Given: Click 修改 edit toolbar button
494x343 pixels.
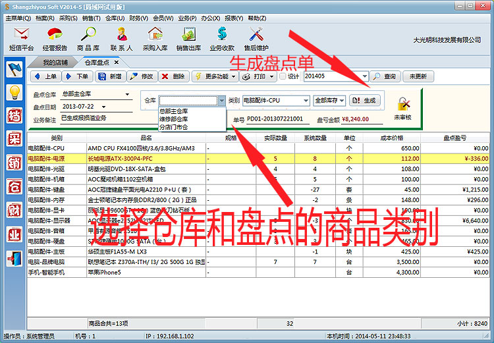Looking at the screenshot, I should click(x=142, y=76).
